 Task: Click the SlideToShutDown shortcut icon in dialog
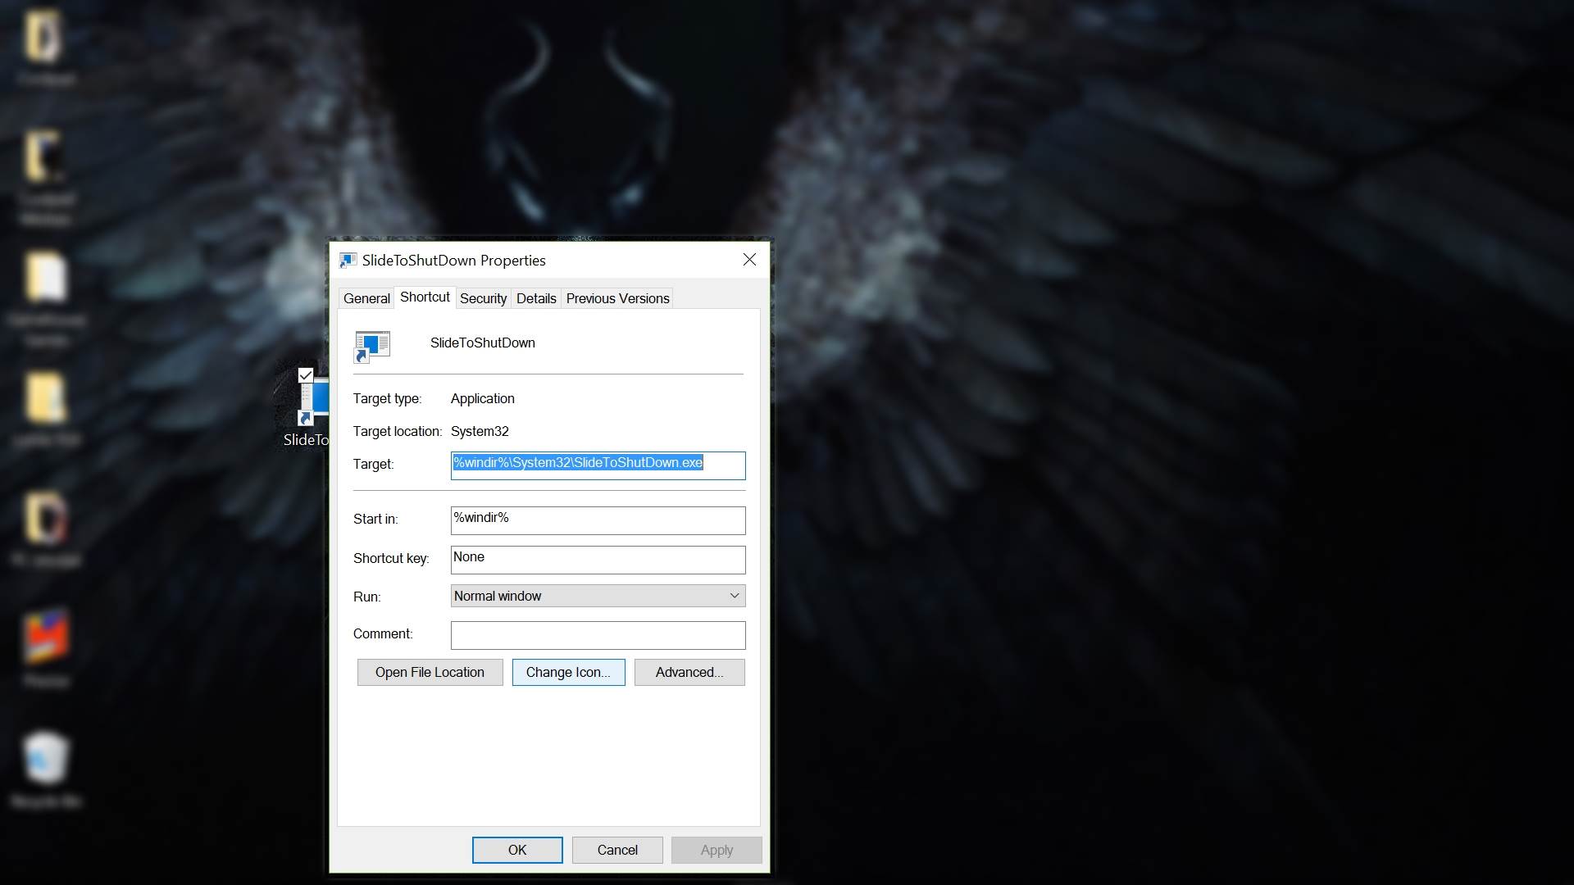click(372, 346)
